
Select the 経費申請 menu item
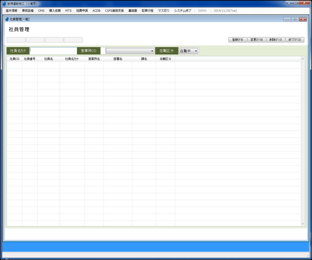[x=82, y=11]
